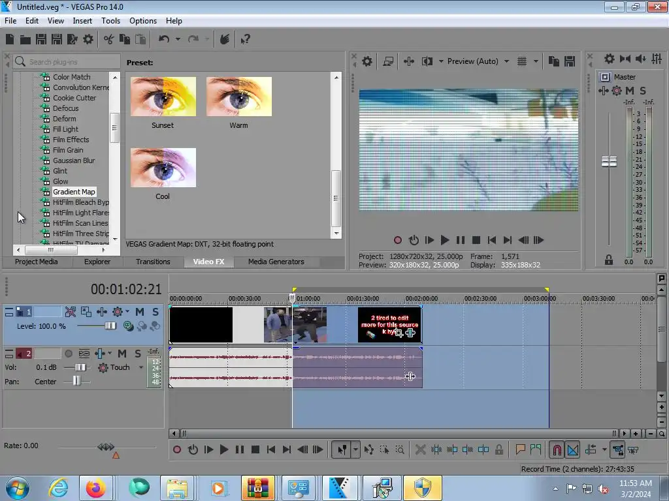Click the lock icon under Master fader
This screenshot has width=669, height=501.
[609, 260]
